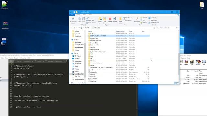The height and width of the screenshot is (116, 207).
Task: Click WinRAR Info toolbar icon
Action: point(204,62)
